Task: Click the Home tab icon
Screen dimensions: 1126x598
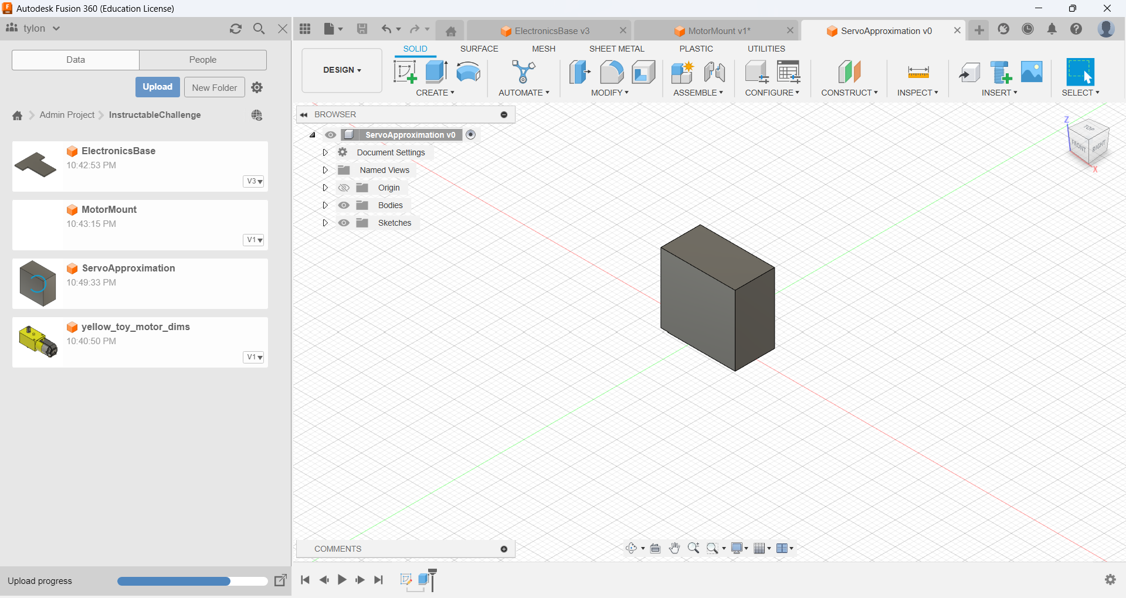Action: (x=450, y=31)
